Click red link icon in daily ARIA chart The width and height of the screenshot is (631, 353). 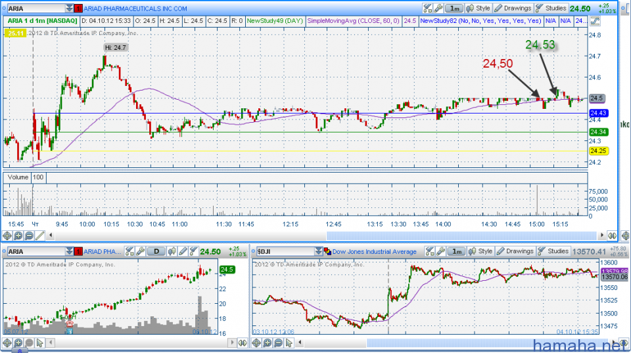(x=78, y=251)
